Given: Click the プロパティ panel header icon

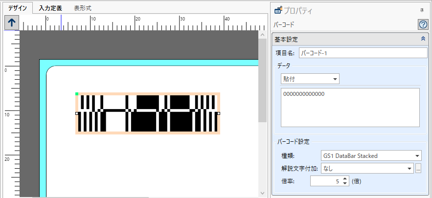Looking at the screenshot, I should pyautogui.click(x=278, y=10).
